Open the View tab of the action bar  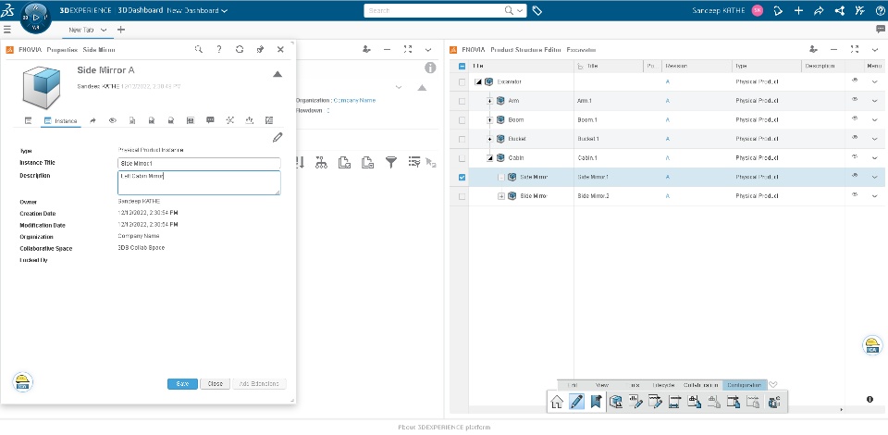(602, 385)
